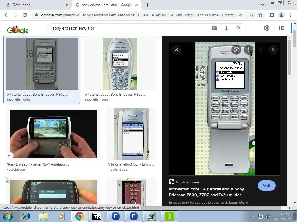Click 'A tutorial about Sony Ericss...' caption
The width and height of the screenshot is (297, 222).
(x=131, y=164)
